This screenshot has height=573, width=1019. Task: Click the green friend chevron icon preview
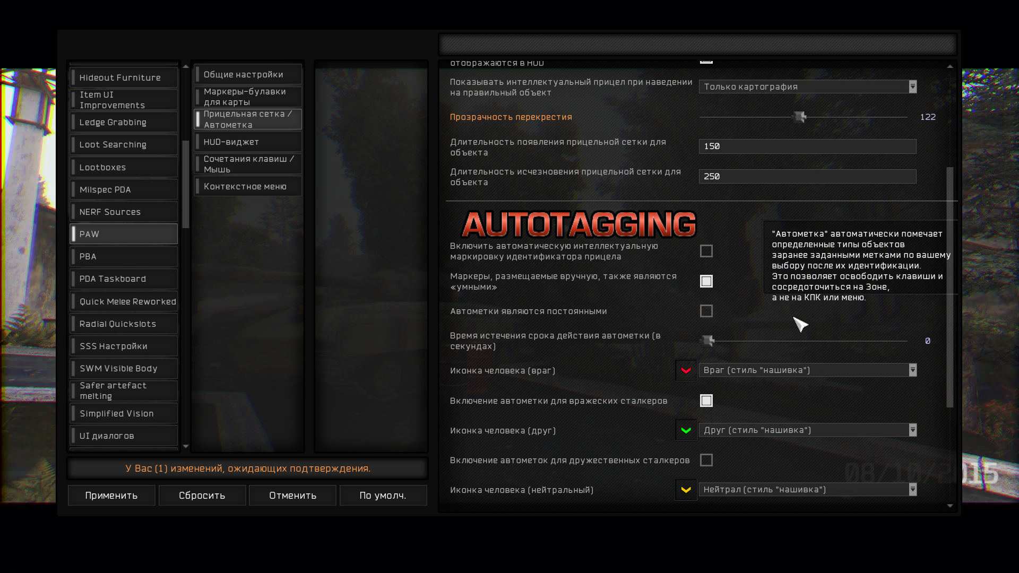(x=686, y=430)
